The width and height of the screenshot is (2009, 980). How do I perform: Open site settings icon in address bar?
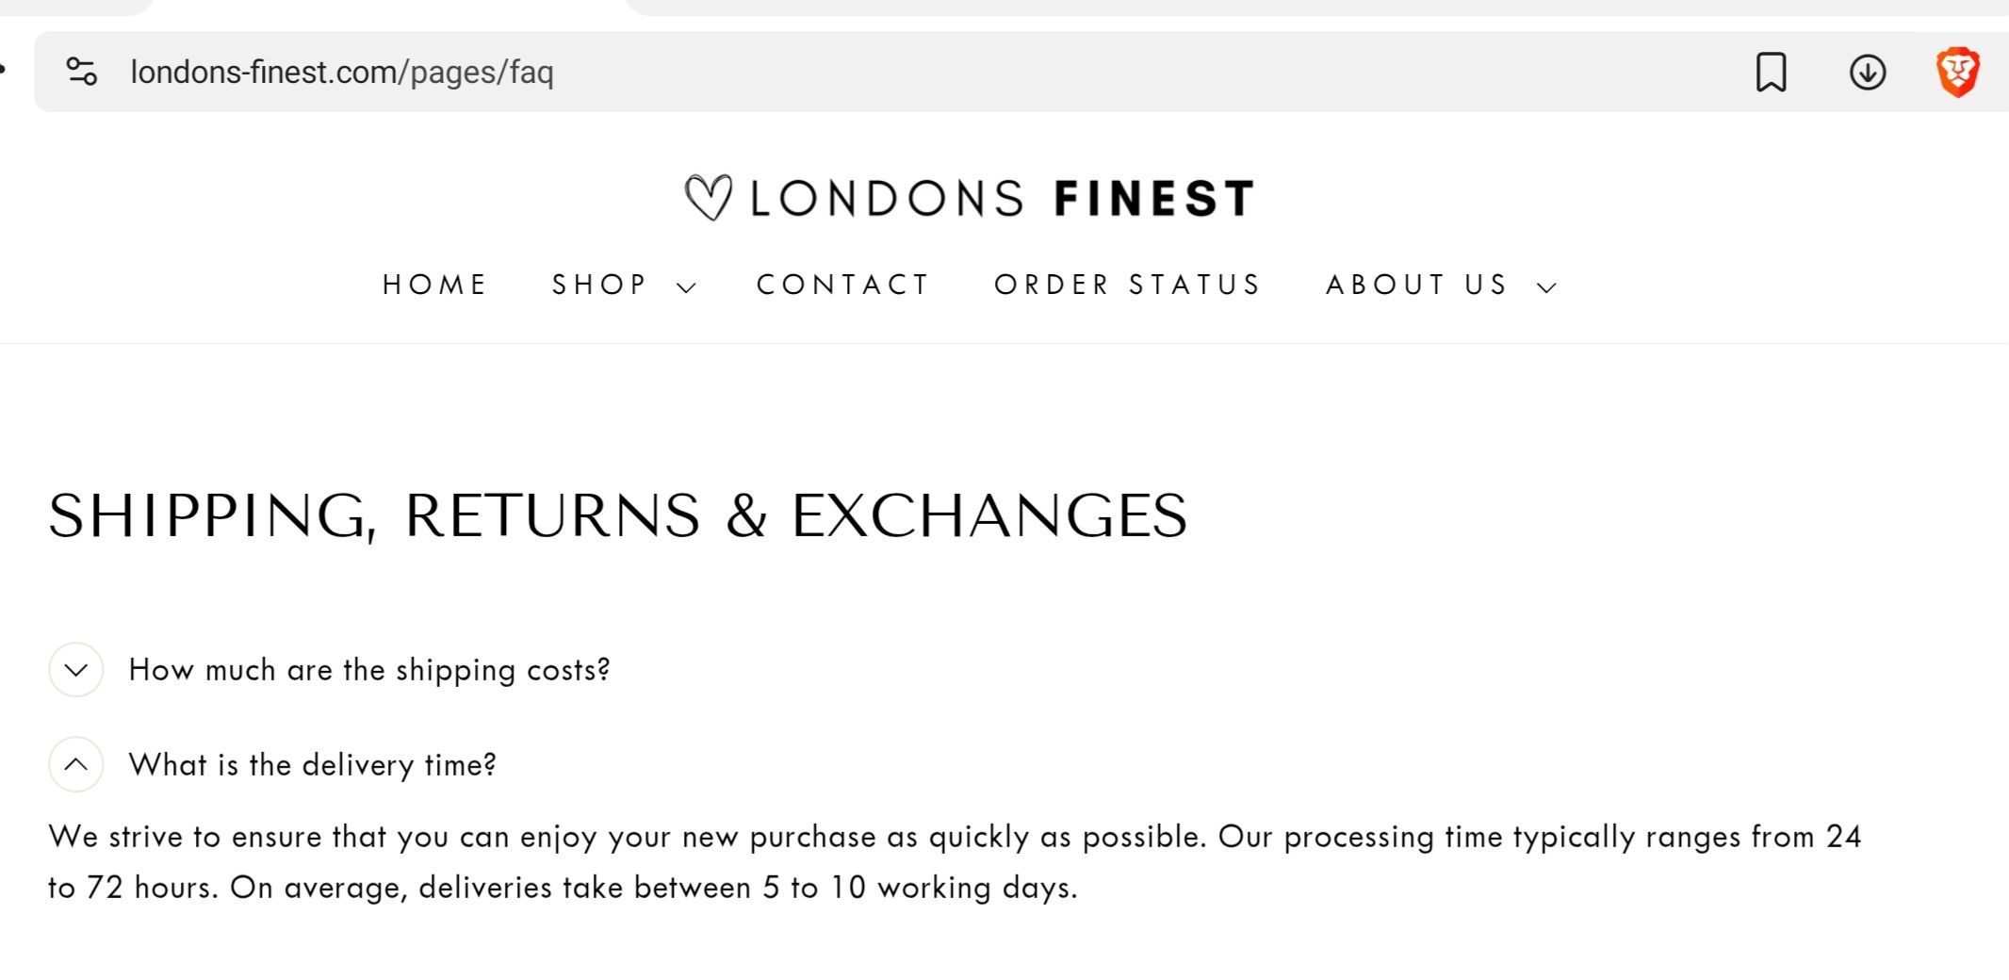82,72
